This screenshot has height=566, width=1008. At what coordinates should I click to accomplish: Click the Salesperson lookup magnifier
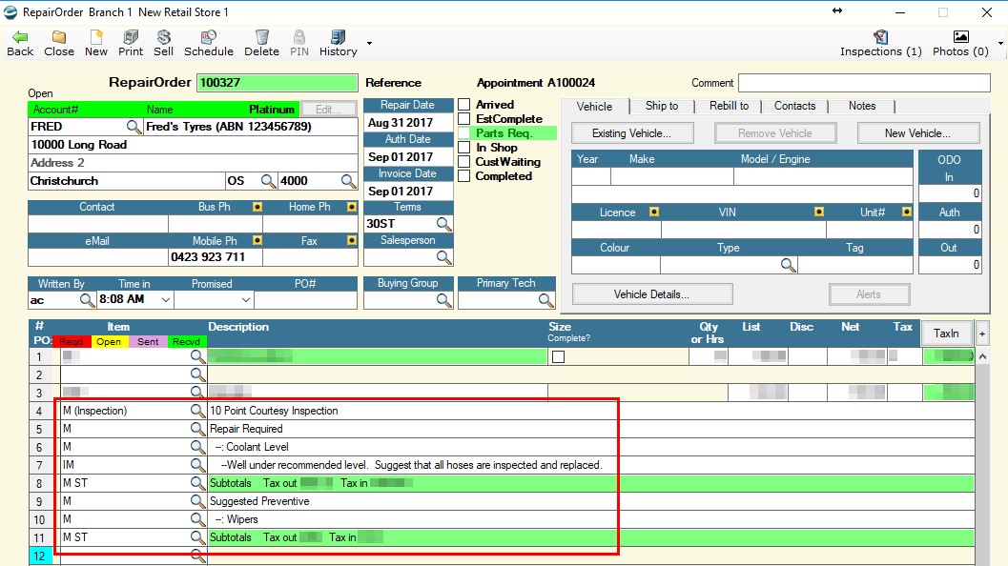click(443, 257)
